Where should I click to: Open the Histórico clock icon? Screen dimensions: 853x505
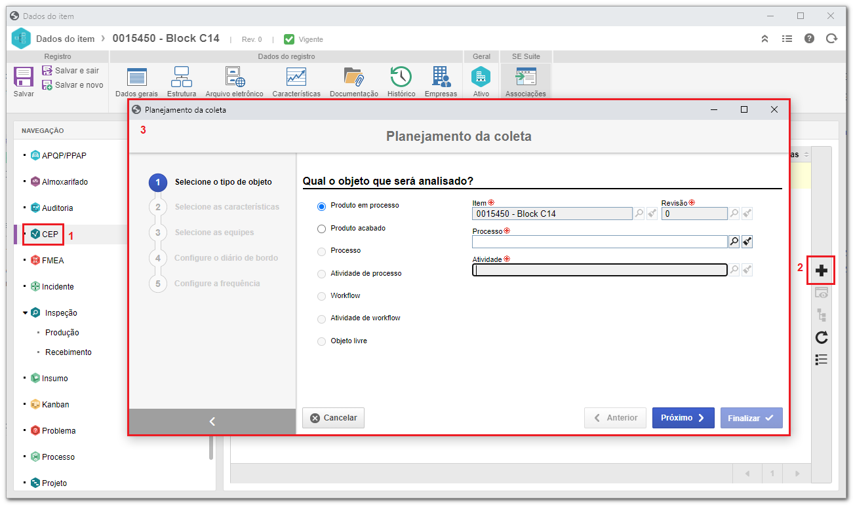coord(401,77)
